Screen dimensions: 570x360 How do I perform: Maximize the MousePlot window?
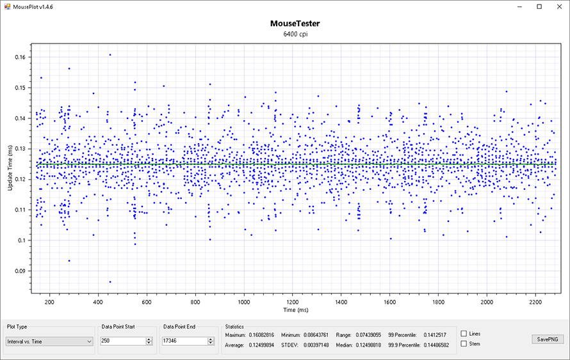tap(539, 7)
